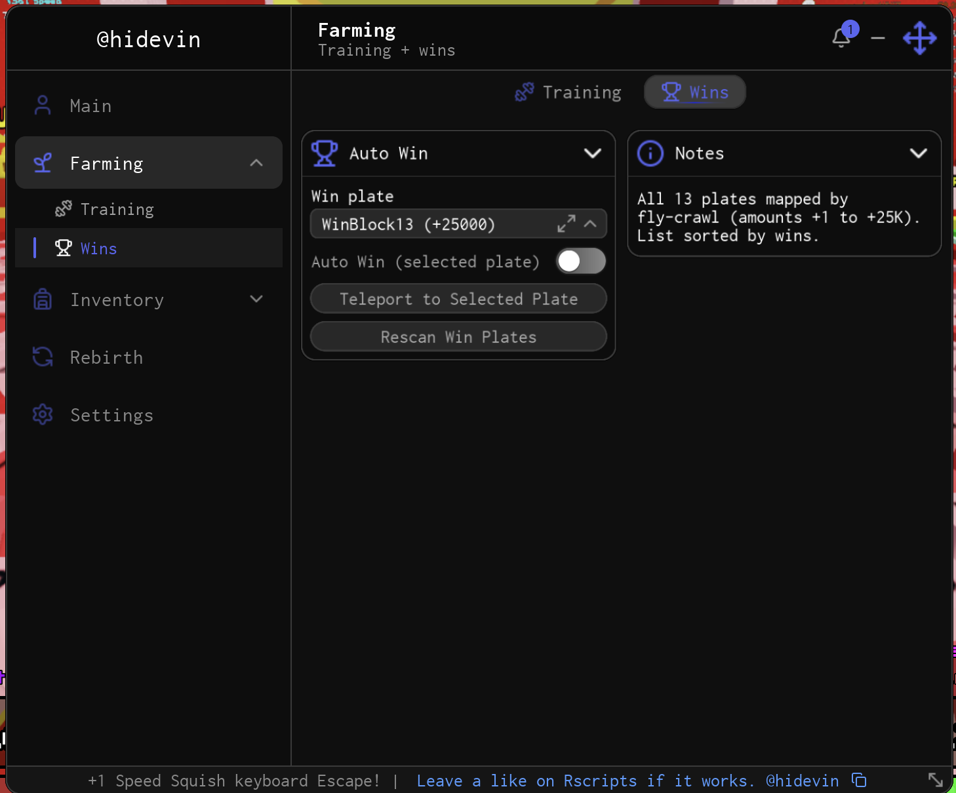956x793 pixels.
Task: Click the Auto Win trophy icon
Action: 324,153
